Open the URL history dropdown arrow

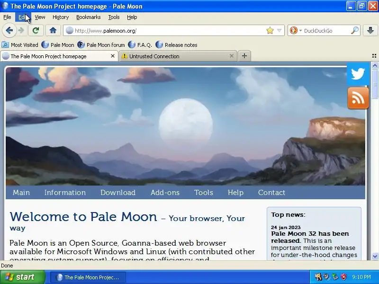(279, 31)
